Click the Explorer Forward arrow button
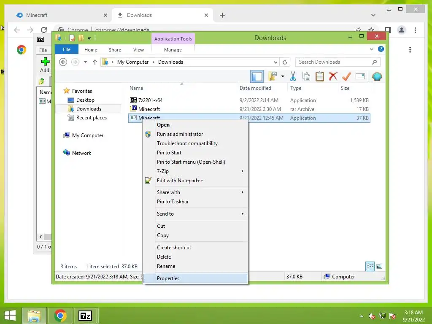 [75, 62]
